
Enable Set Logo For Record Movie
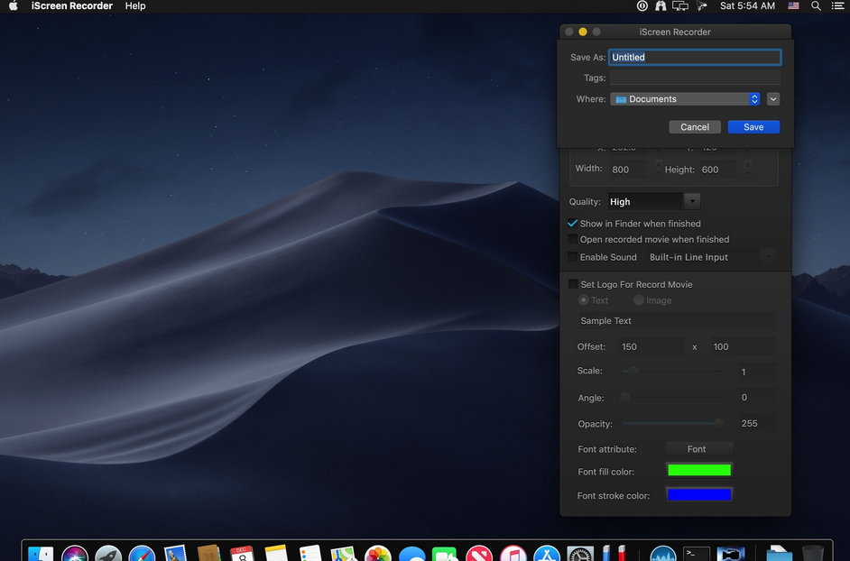pos(573,284)
